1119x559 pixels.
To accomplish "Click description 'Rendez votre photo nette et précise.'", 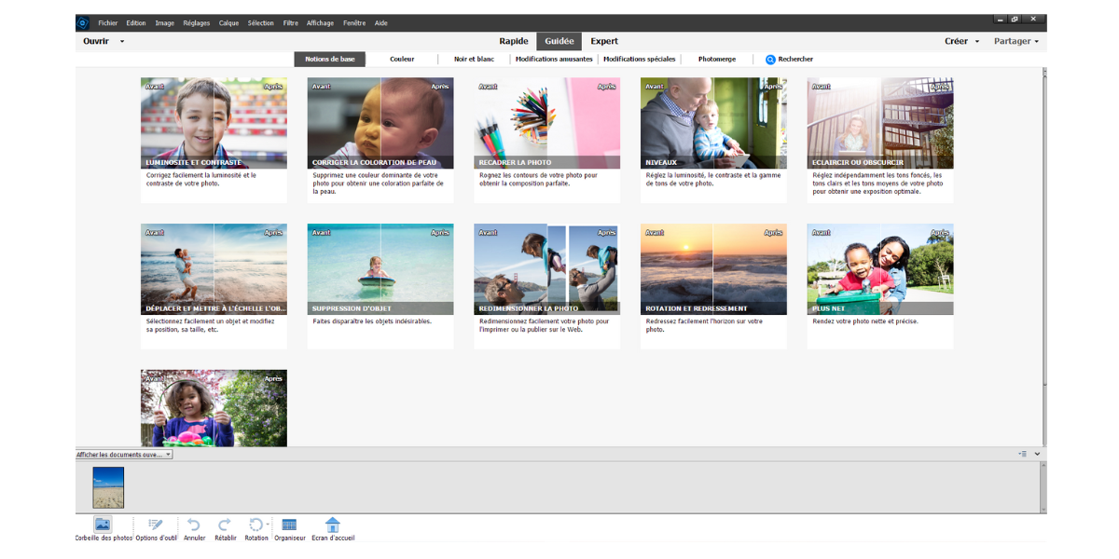I will pos(865,321).
